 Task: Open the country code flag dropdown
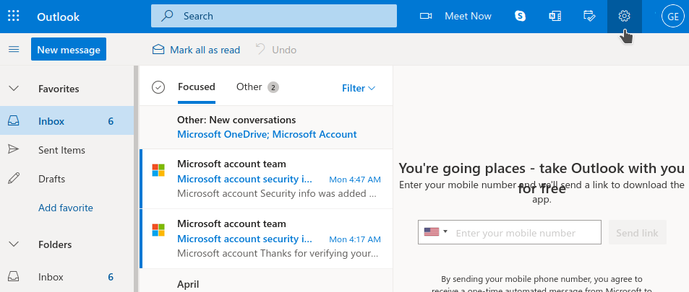[x=436, y=232]
